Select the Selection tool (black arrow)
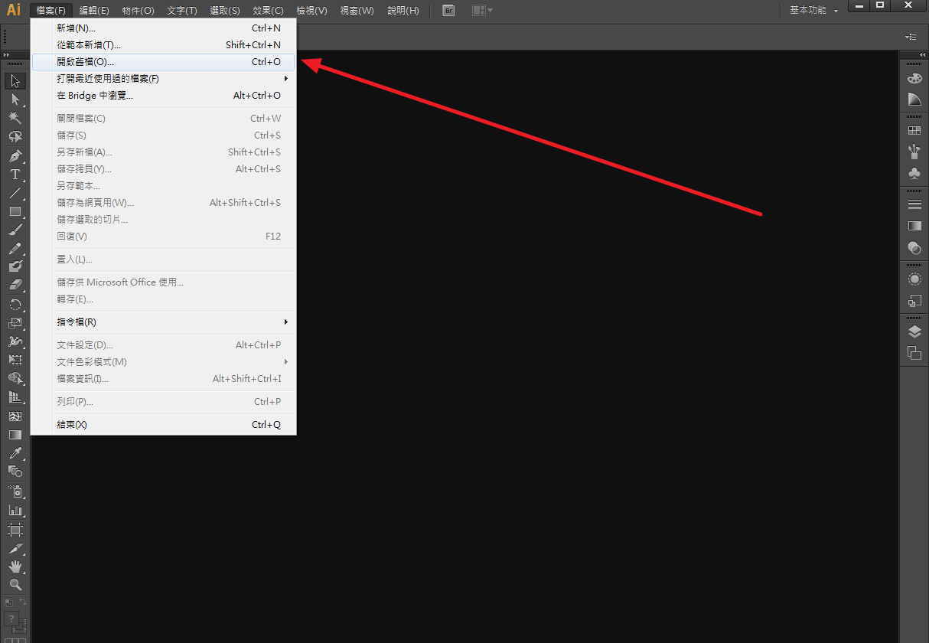 tap(15, 81)
